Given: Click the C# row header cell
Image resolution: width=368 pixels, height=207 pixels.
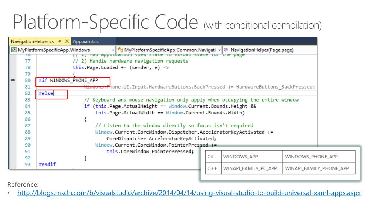Looking at the screenshot, I should 213,157.
